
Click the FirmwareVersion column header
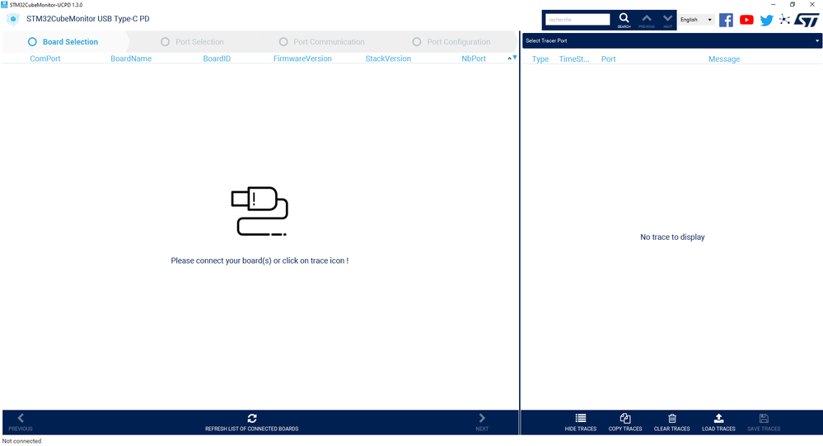tap(302, 59)
